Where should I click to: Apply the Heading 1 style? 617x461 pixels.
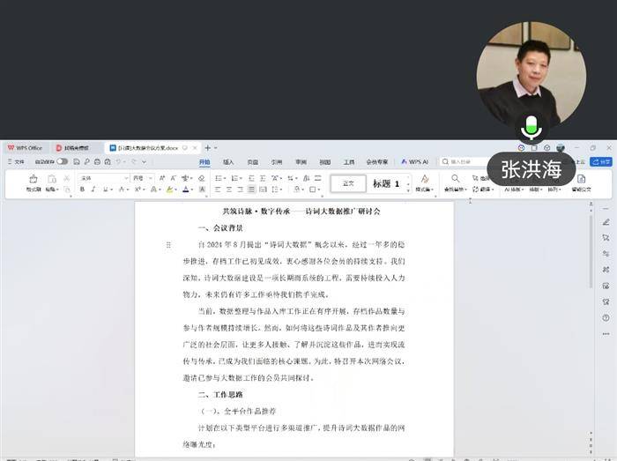[x=386, y=183]
